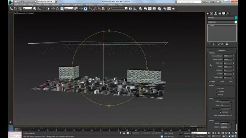This screenshot has height=138, width=246.
Task: Toggle Keyboard Shortcut Override
Action: (85, 9)
